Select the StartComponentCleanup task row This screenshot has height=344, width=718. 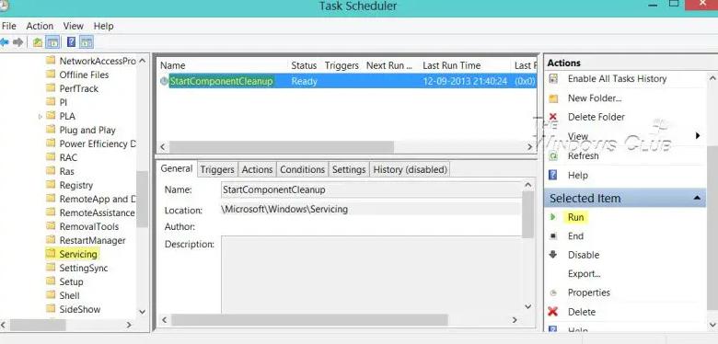tap(347, 82)
